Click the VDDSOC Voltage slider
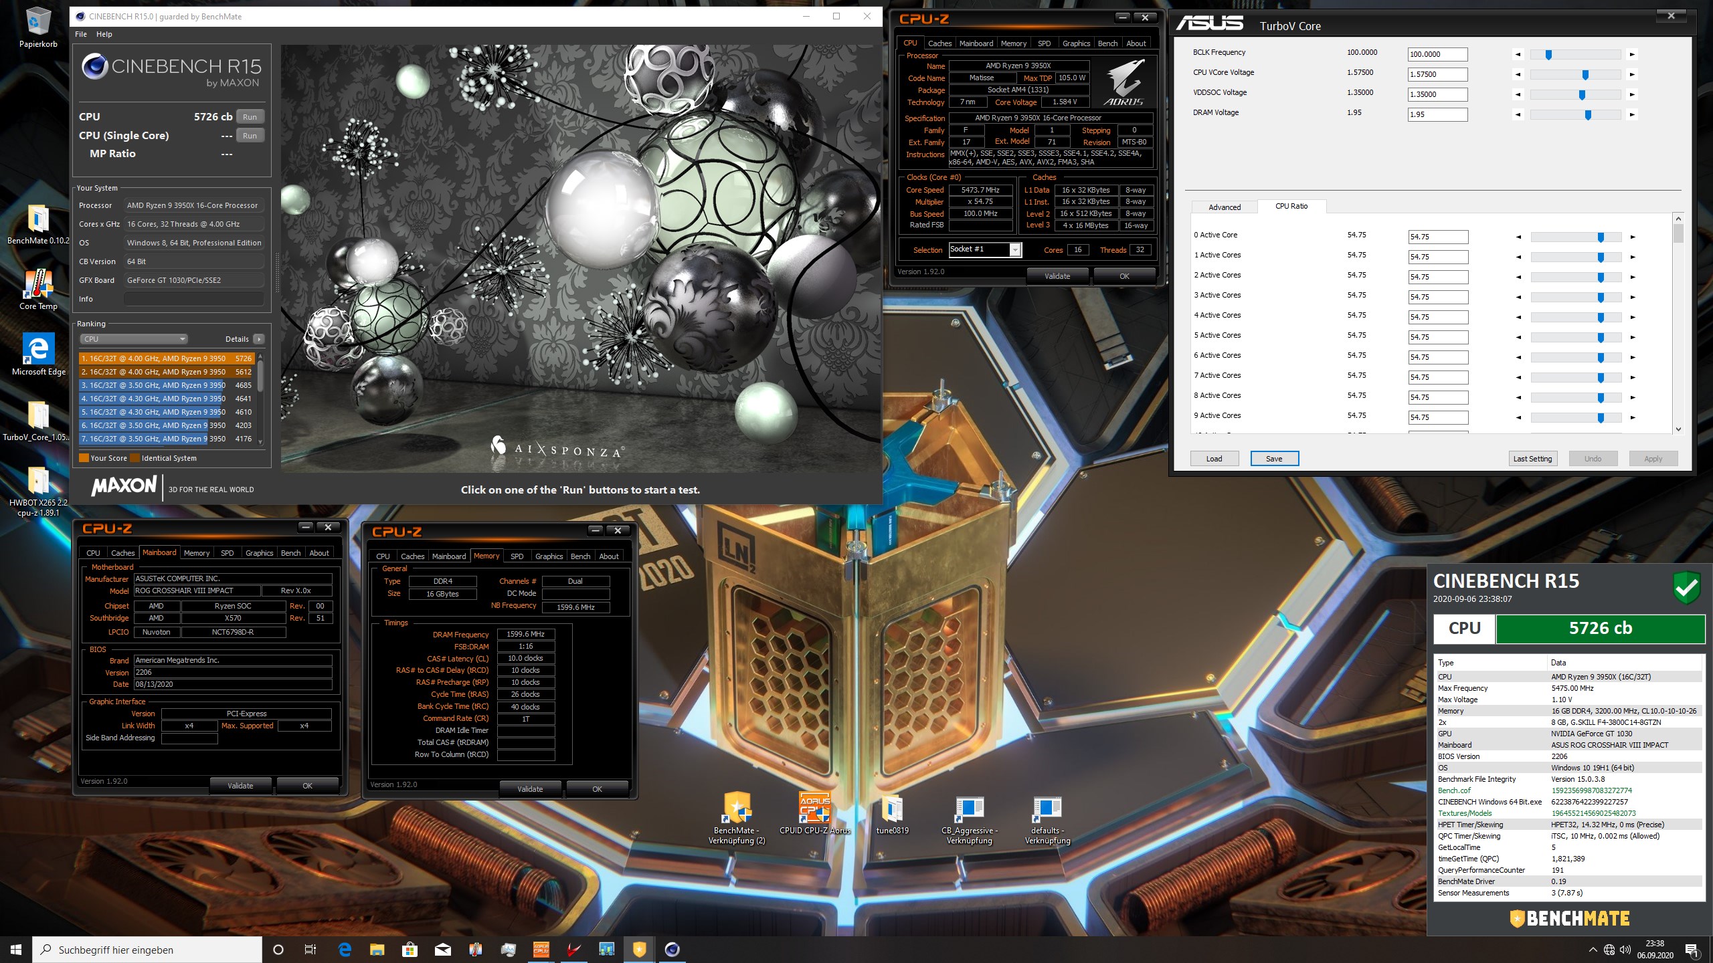 click(1575, 95)
